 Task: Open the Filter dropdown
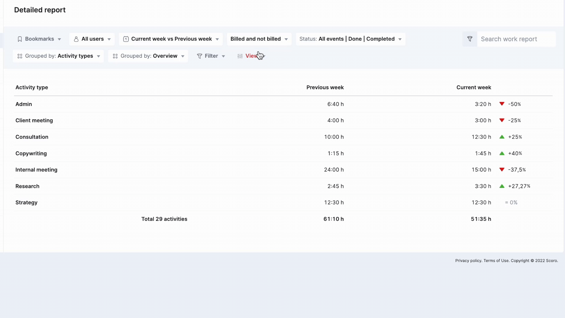(x=211, y=56)
